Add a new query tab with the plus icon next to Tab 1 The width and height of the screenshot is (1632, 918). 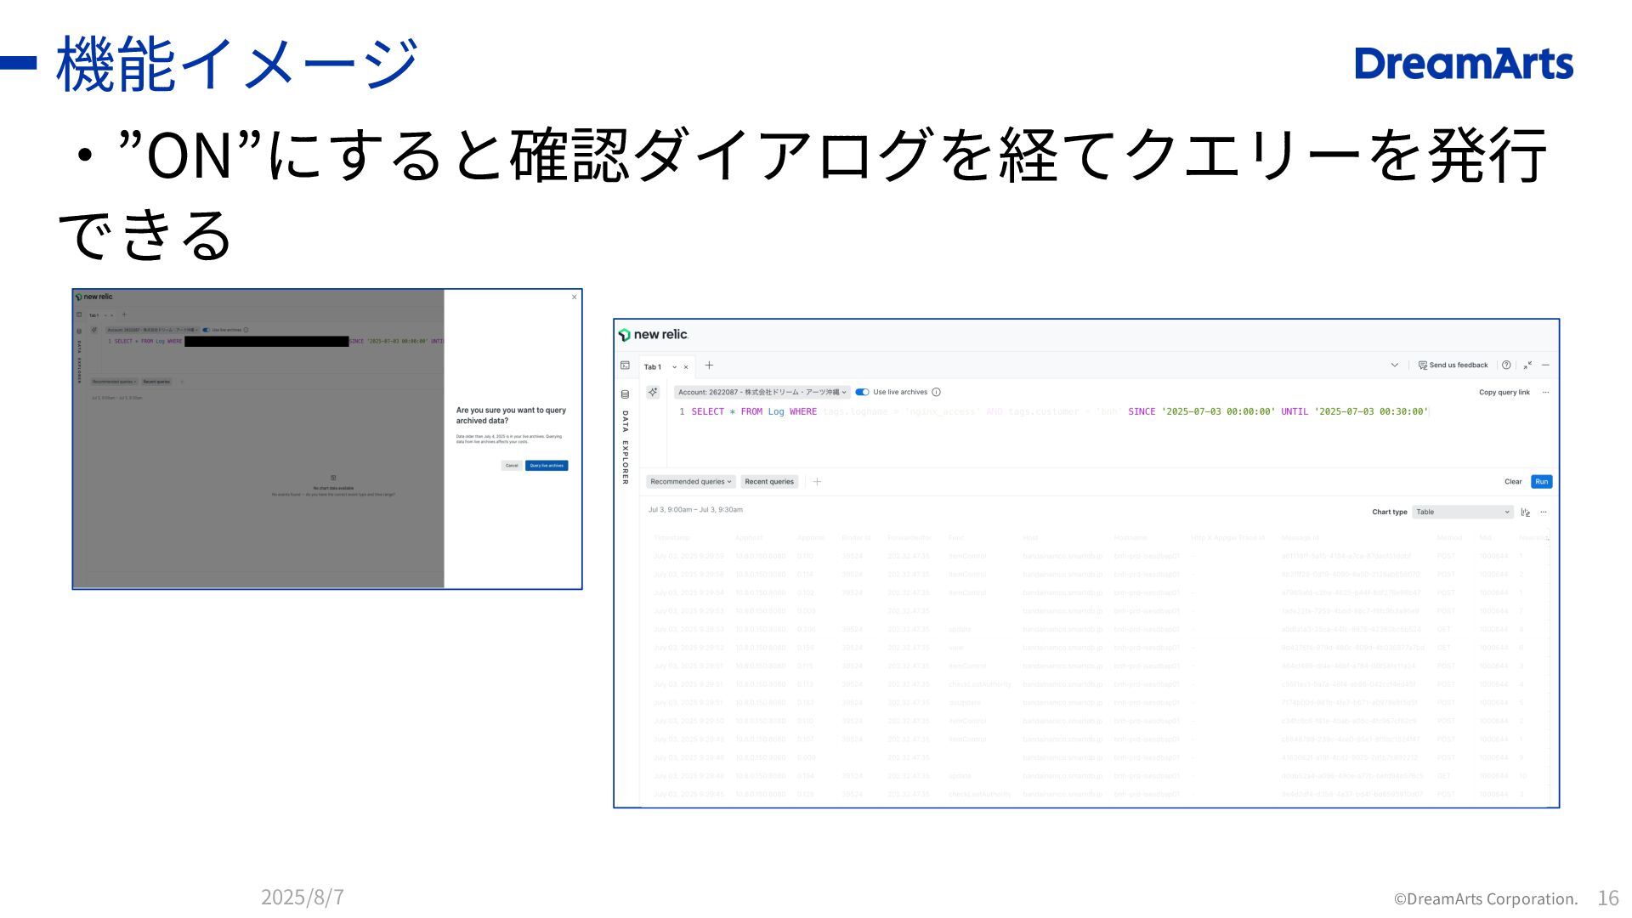[x=709, y=365]
